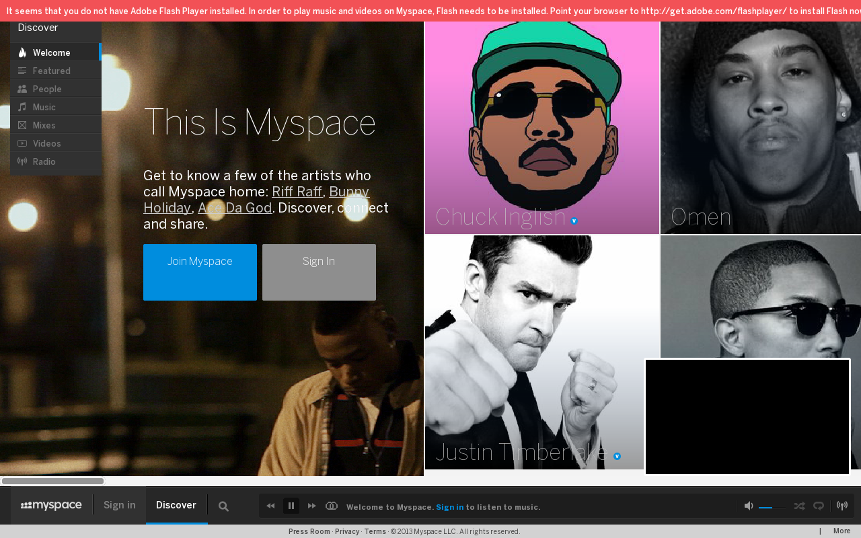The width and height of the screenshot is (861, 538).
Task: Click Justin Timberlake verified badge
Action: tap(617, 456)
